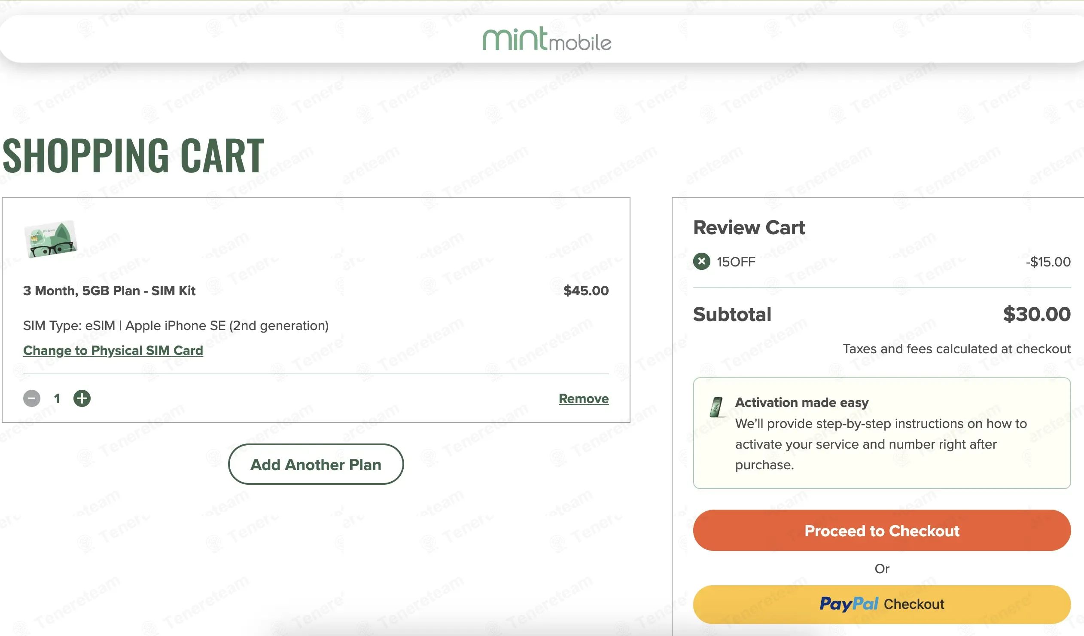Click the step-by-step instructions paragraph
1084x636 pixels.
881,444
